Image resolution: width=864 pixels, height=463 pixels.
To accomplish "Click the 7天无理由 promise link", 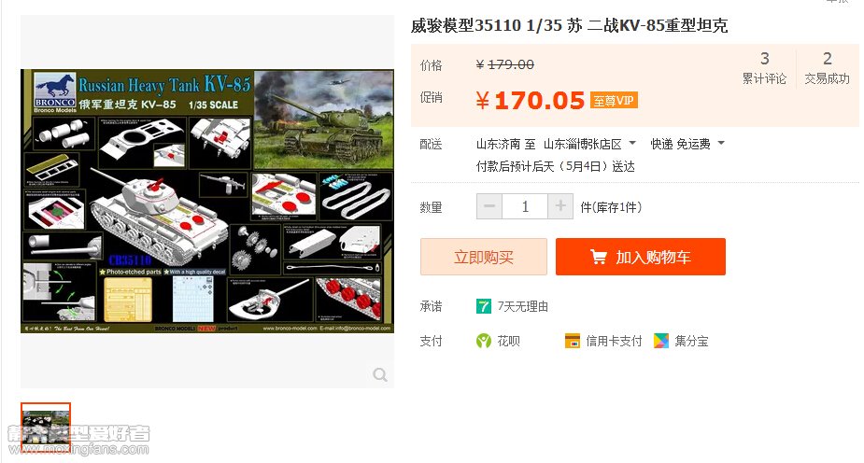I will click(522, 306).
